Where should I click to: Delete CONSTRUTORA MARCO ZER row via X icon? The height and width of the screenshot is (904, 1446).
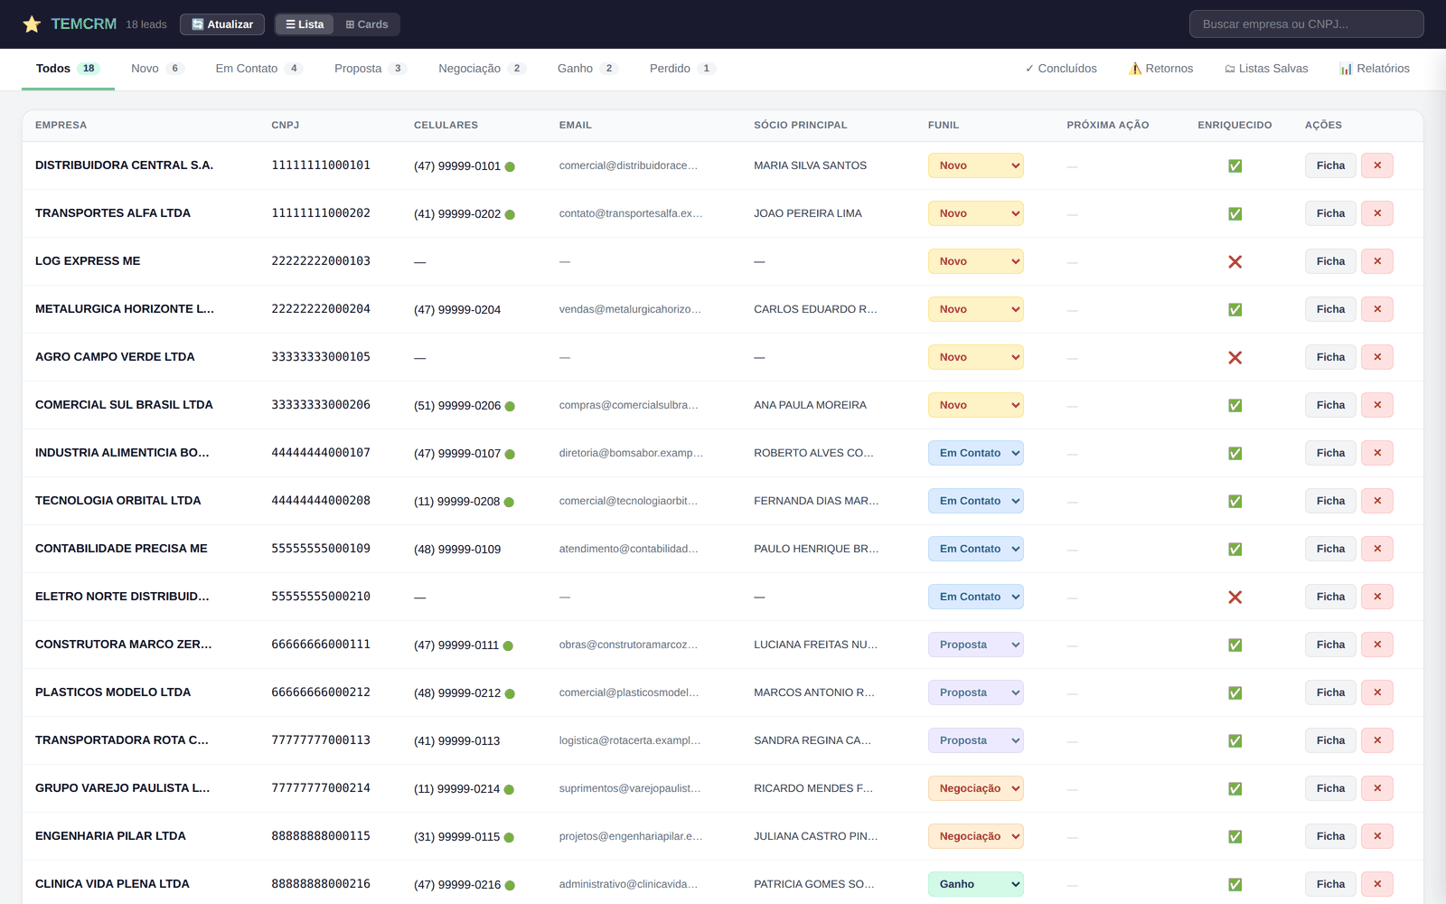point(1377,645)
